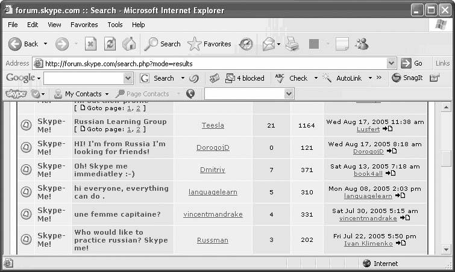Go to the Home page icon
The height and width of the screenshot is (272, 455).
click(129, 44)
